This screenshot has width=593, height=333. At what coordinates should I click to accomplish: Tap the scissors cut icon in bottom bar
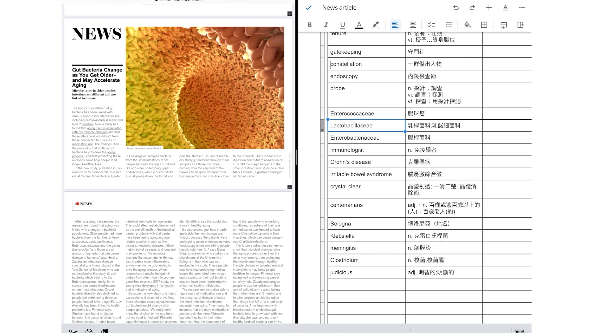click(73, 331)
